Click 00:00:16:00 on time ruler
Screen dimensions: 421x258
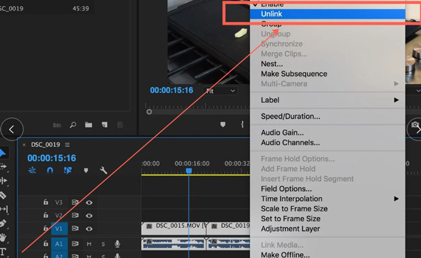click(192, 163)
